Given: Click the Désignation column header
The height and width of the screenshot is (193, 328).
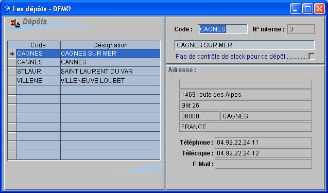Looking at the screenshot, I should [x=110, y=45].
